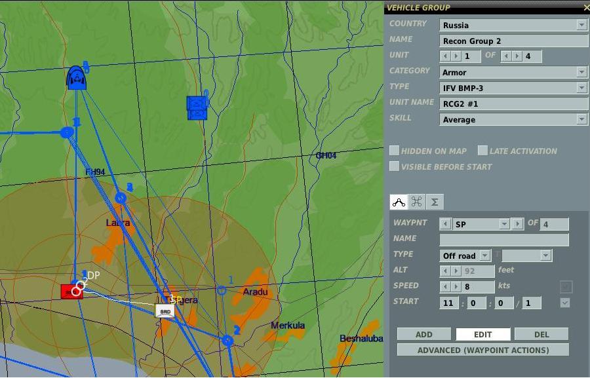Toggle the checkbox beside the Speed field
The image size is (590, 378).
[x=566, y=286]
